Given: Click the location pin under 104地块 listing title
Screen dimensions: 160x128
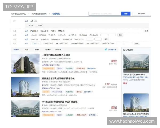Looking at the screenshot, I should point(43,105).
